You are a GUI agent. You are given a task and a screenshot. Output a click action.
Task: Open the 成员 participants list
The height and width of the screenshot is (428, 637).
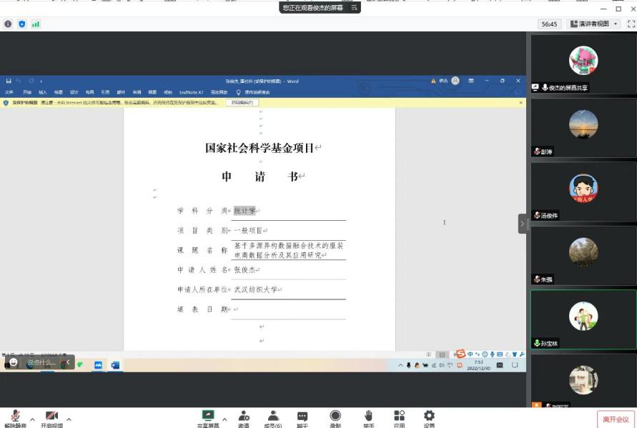(273, 417)
